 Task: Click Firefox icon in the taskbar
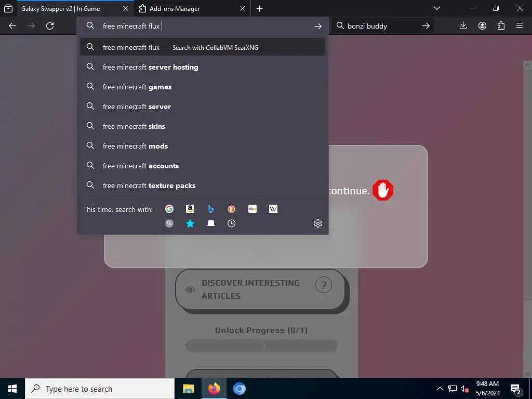coord(214,389)
